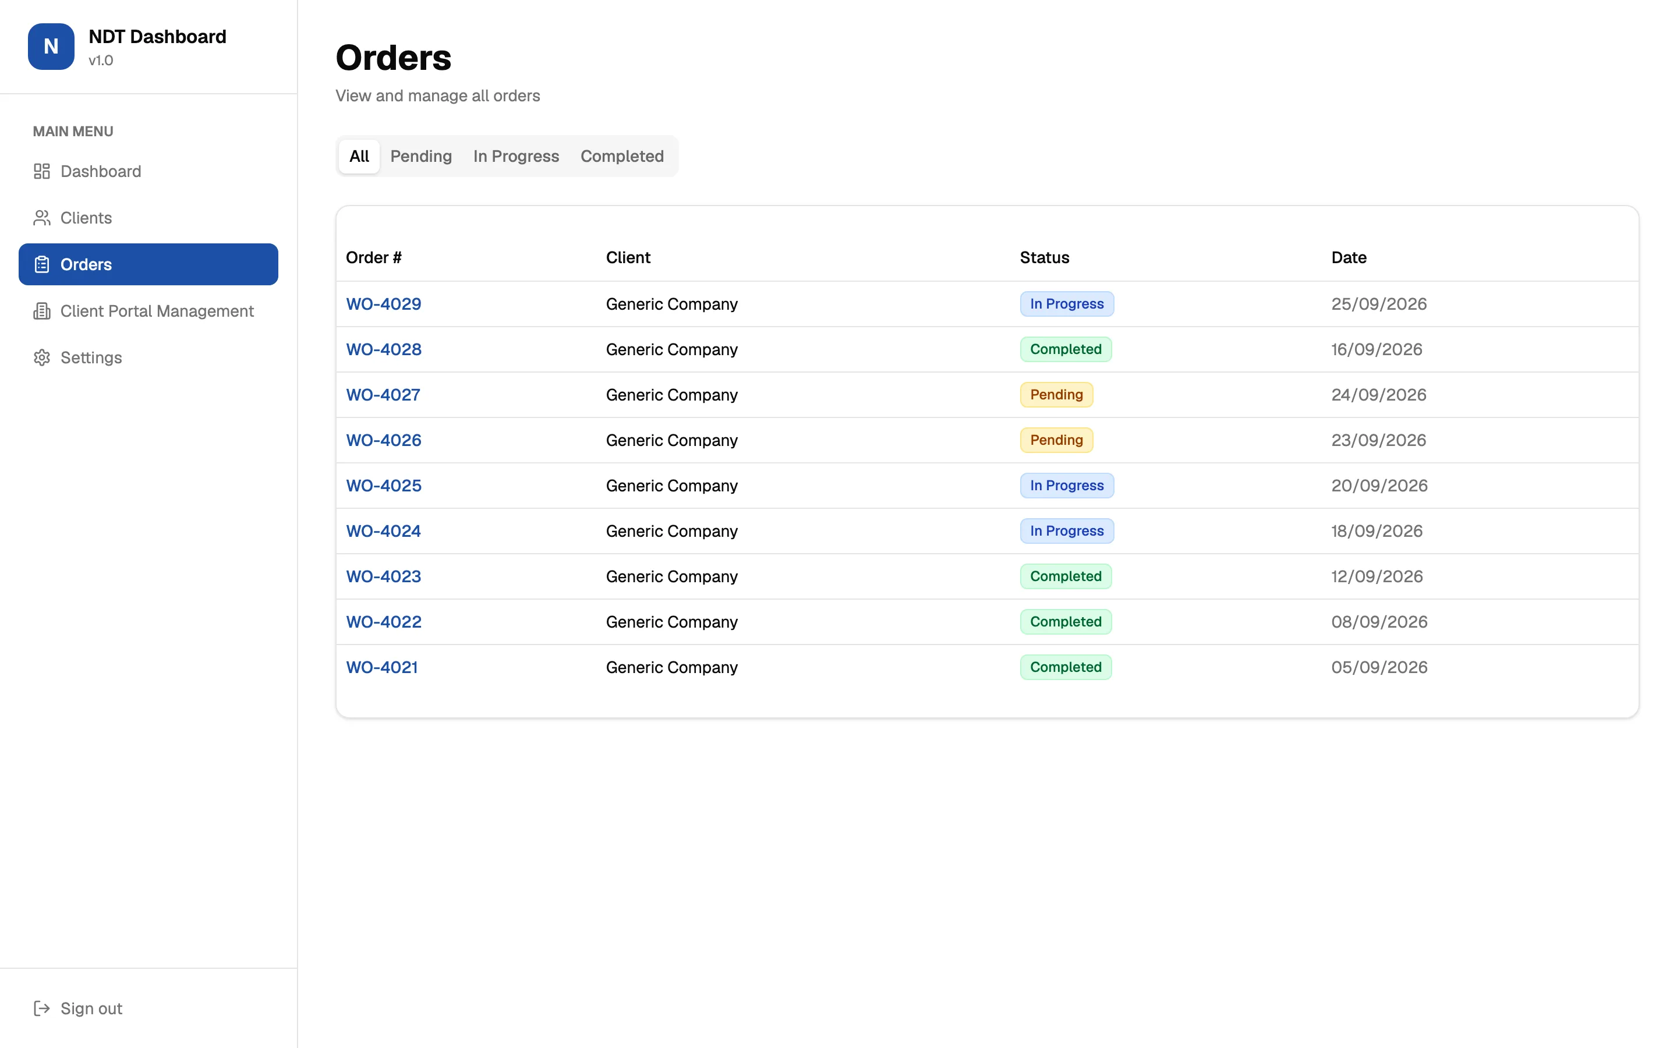This screenshot has height=1048, width=1677.
Task: Open the Dashboard menu item
Action: coord(148,171)
